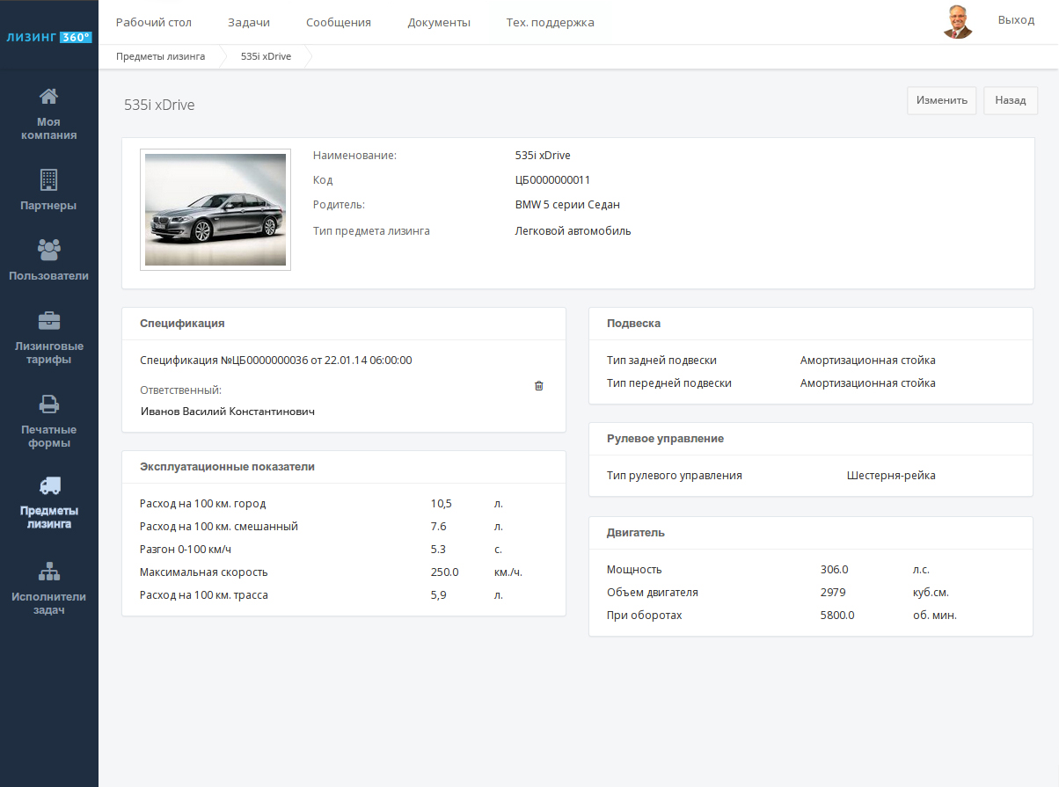The height and width of the screenshot is (787, 1059).
Task: Open the Предметы лизинга truck icon
Action: pyautogui.click(x=49, y=485)
